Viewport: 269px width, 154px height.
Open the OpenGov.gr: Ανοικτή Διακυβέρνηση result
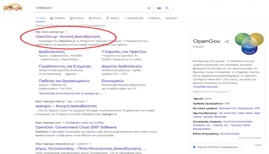coord(68,37)
